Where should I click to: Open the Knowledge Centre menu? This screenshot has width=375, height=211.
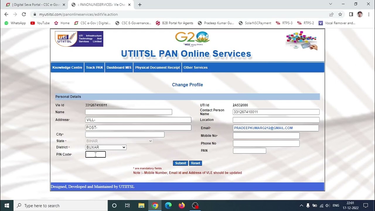click(67, 67)
